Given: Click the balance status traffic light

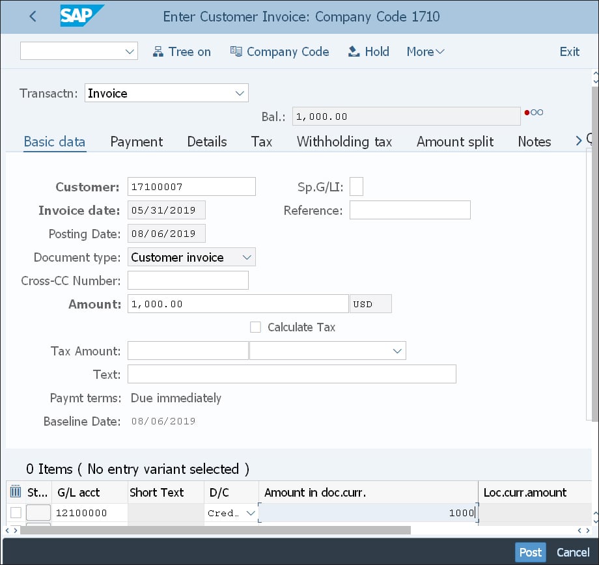Looking at the screenshot, I should pos(533,113).
